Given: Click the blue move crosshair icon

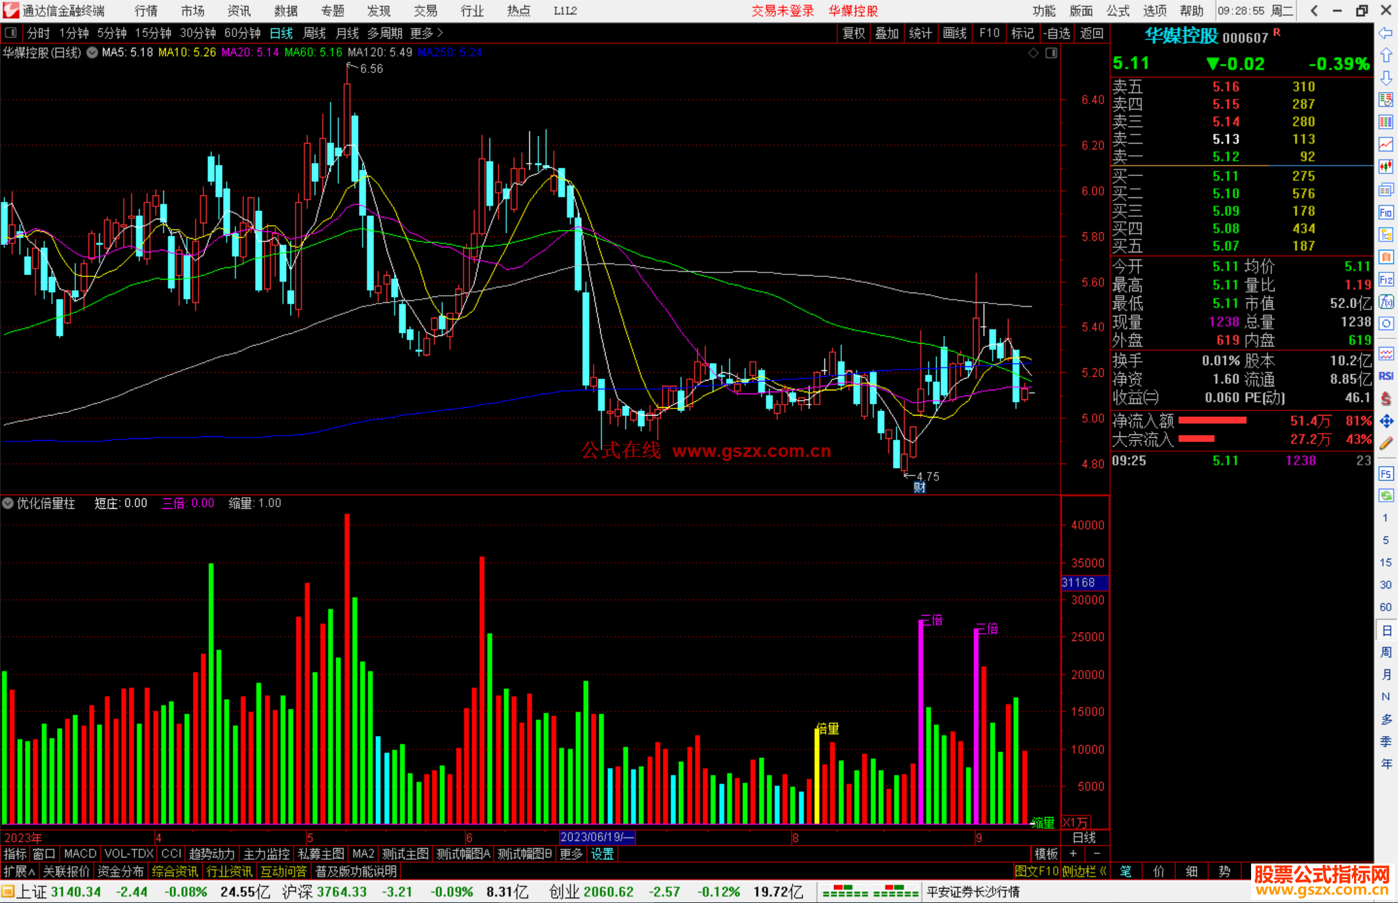Looking at the screenshot, I should point(1386,421).
